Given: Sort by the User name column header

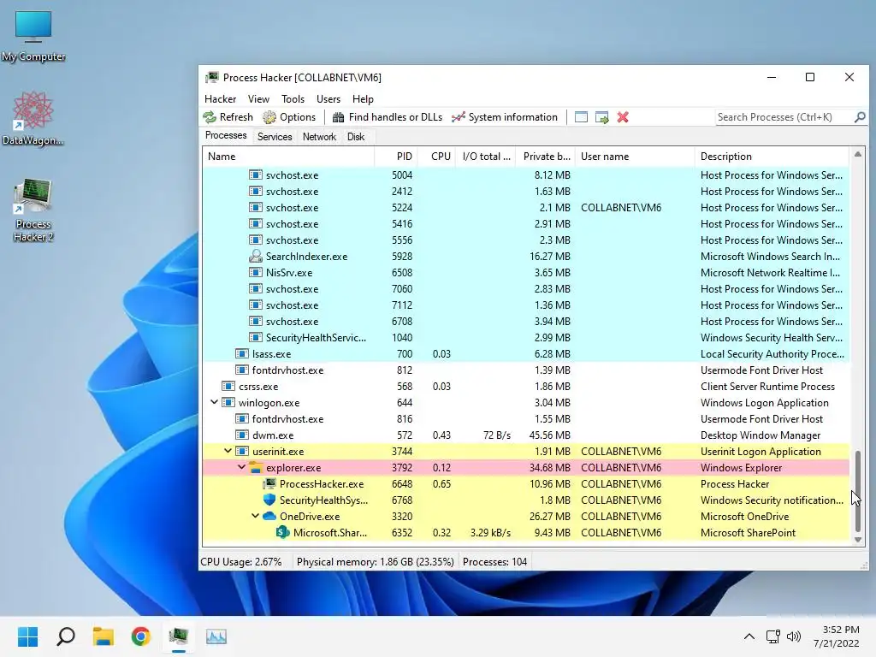Looking at the screenshot, I should [x=636, y=157].
